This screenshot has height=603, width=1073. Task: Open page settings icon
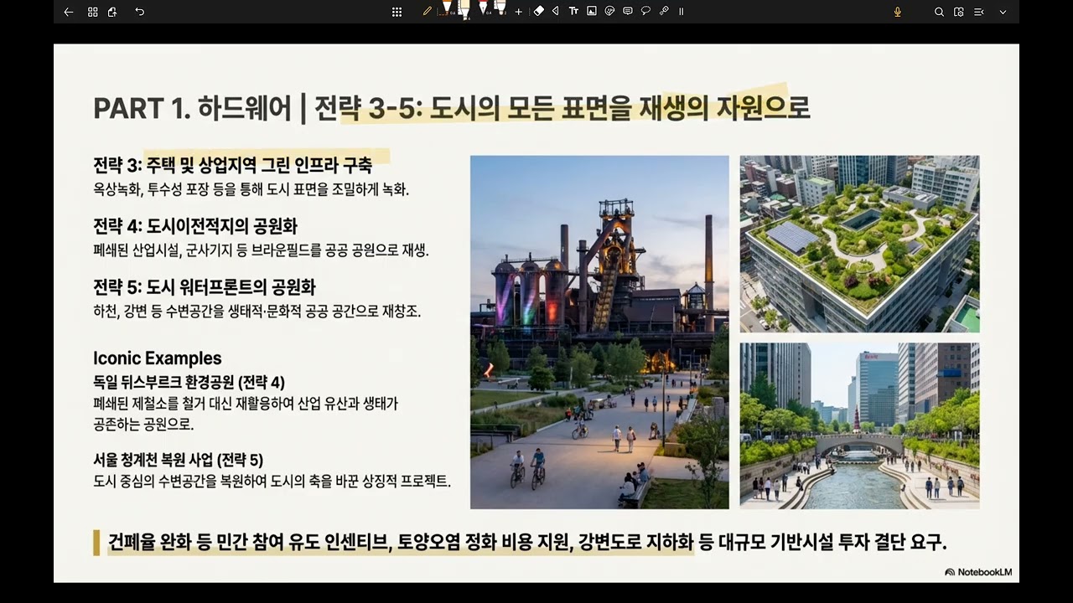959,12
